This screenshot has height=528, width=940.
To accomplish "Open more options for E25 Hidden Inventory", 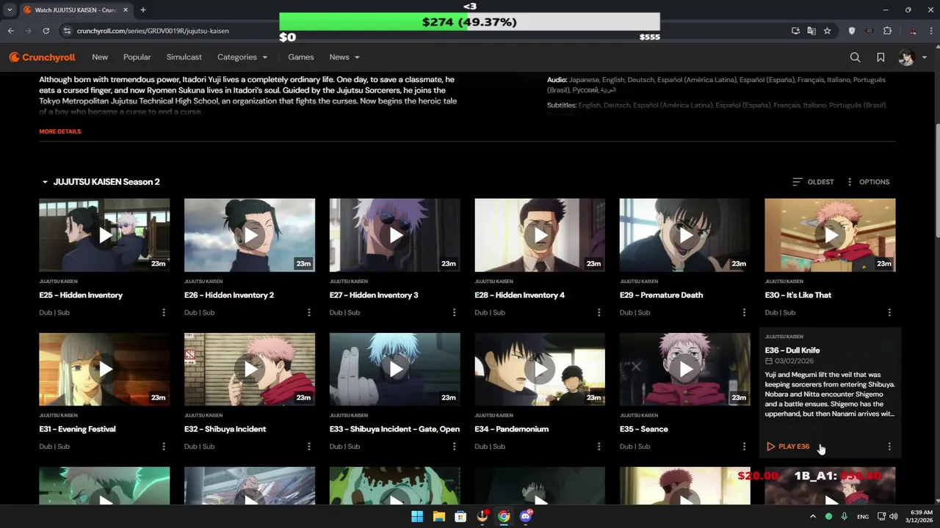I will (x=163, y=312).
